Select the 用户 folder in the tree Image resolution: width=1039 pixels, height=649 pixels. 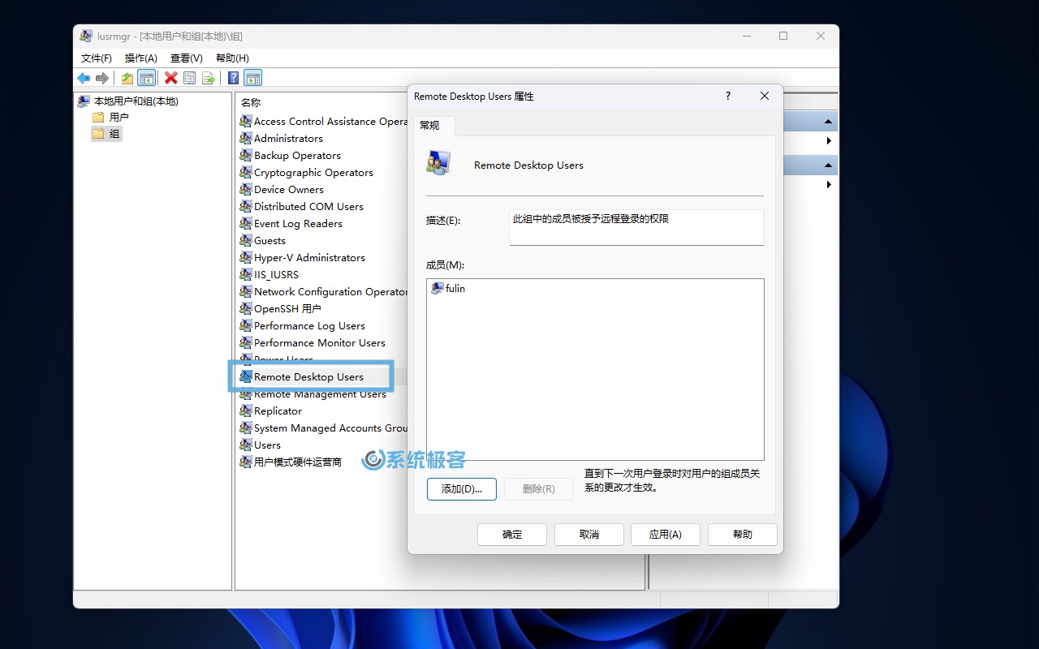coord(110,117)
